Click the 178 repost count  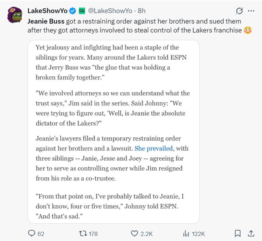(x=93, y=233)
